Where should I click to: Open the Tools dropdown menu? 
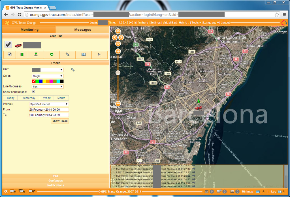(x=196, y=23)
